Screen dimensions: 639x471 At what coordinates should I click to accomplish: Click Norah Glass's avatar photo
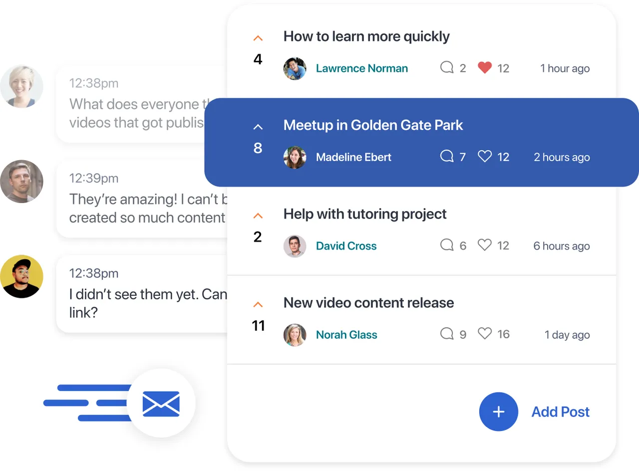click(295, 335)
